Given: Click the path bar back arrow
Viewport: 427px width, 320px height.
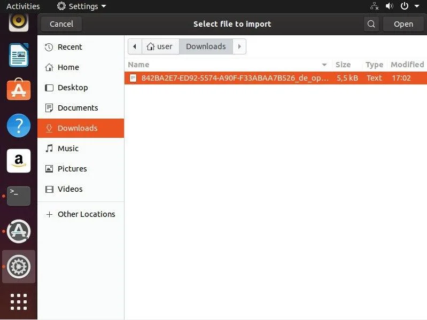Looking at the screenshot, I should pyautogui.click(x=135, y=46).
